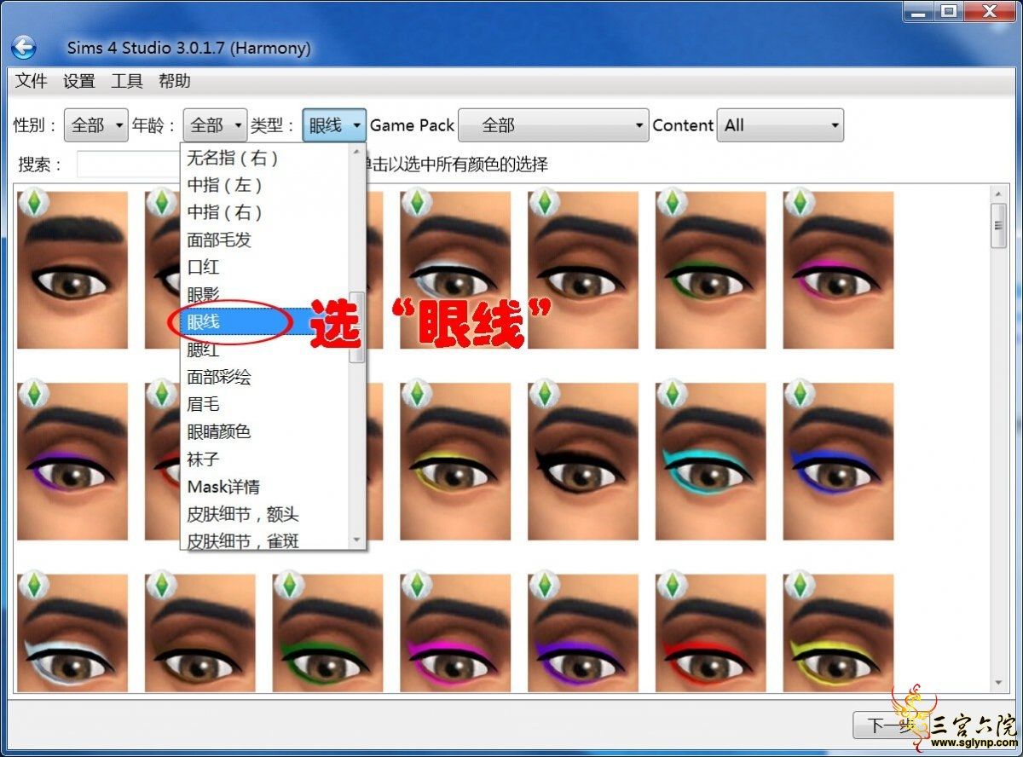Viewport: 1023px width, 757px height.
Task: Select the bottom-row green eyeliner thumbnail
Action: click(x=327, y=633)
